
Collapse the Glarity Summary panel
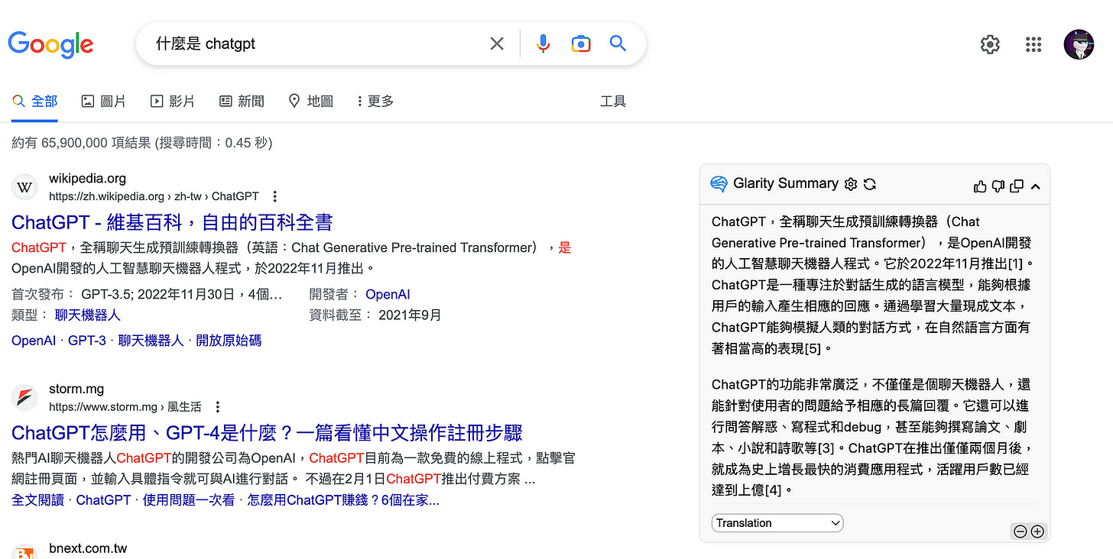pyautogui.click(x=1035, y=186)
